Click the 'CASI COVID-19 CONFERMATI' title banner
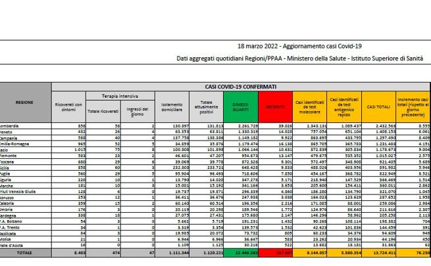 pyautogui.click(x=240, y=86)
